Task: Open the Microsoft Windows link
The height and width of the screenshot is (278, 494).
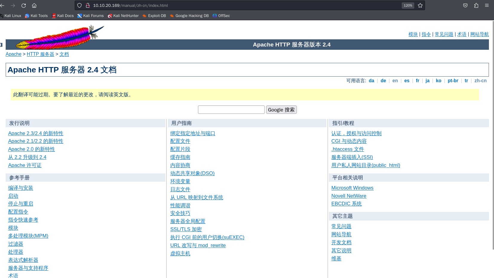Action: [x=352, y=188]
